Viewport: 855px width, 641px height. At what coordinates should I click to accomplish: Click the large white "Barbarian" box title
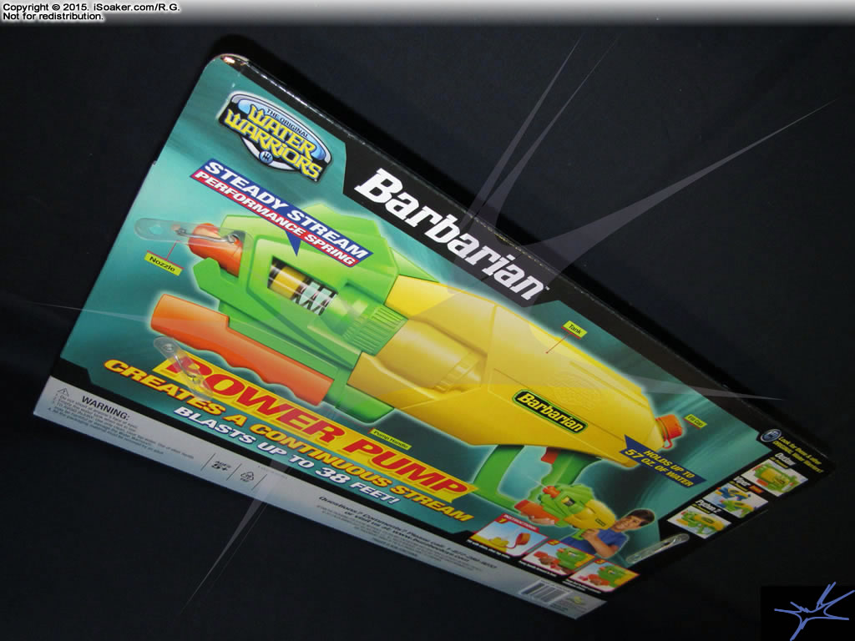(x=453, y=235)
